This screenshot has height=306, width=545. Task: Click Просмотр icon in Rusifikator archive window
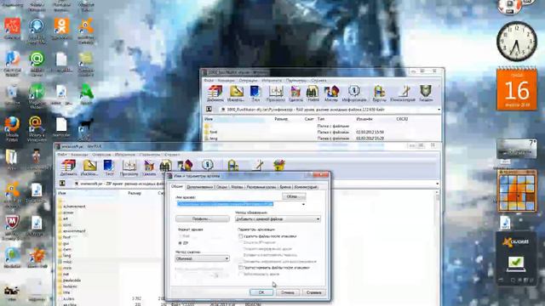point(276,93)
